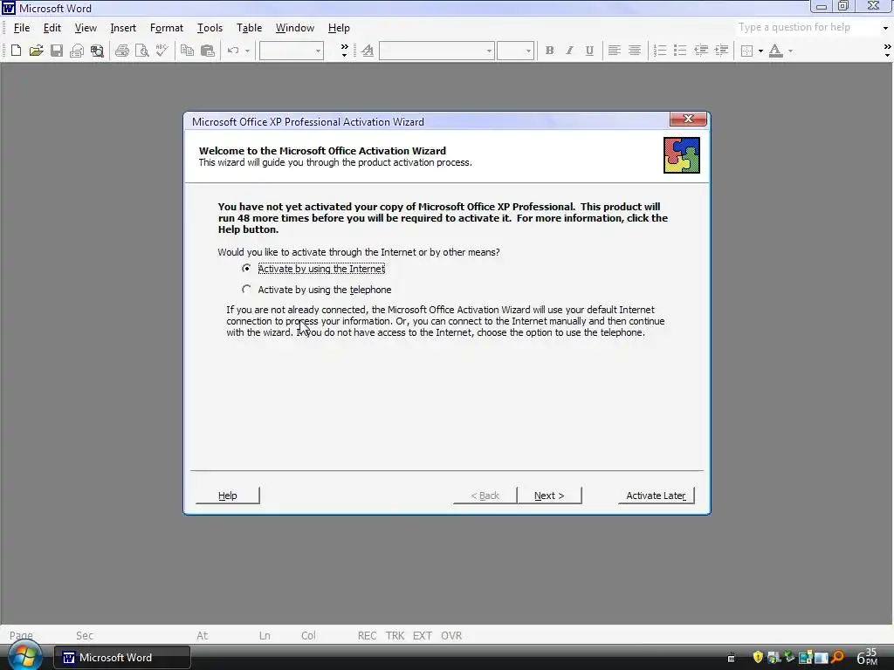This screenshot has height=670, width=894.
Task: Open the Undo history dropdown arrow
Action: (x=247, y=51)
